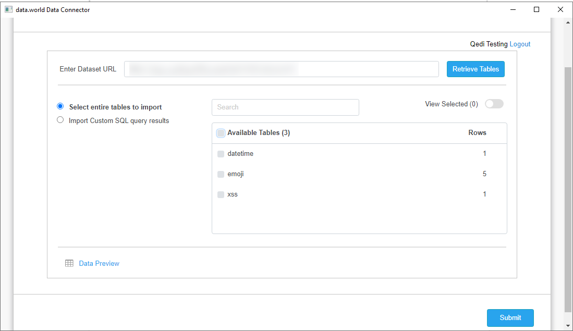Maximize the Data Connector window
This screenshot has height=331, width=573.
537,9
